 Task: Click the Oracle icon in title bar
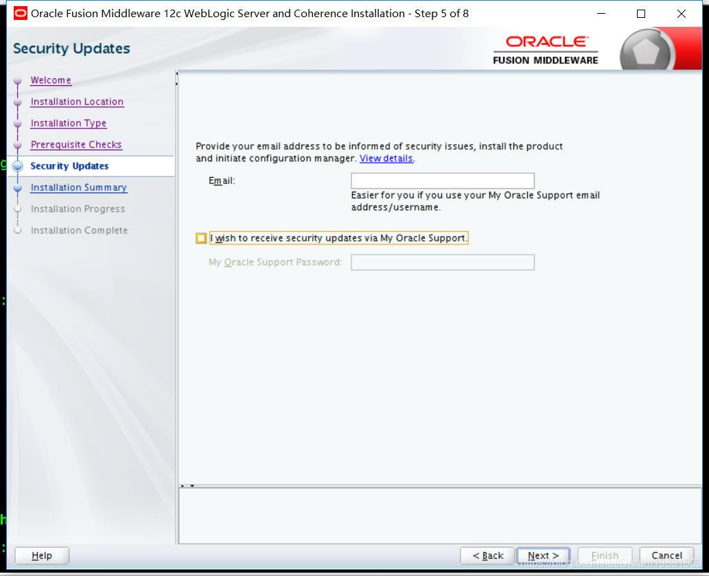[x=21, y=14]
